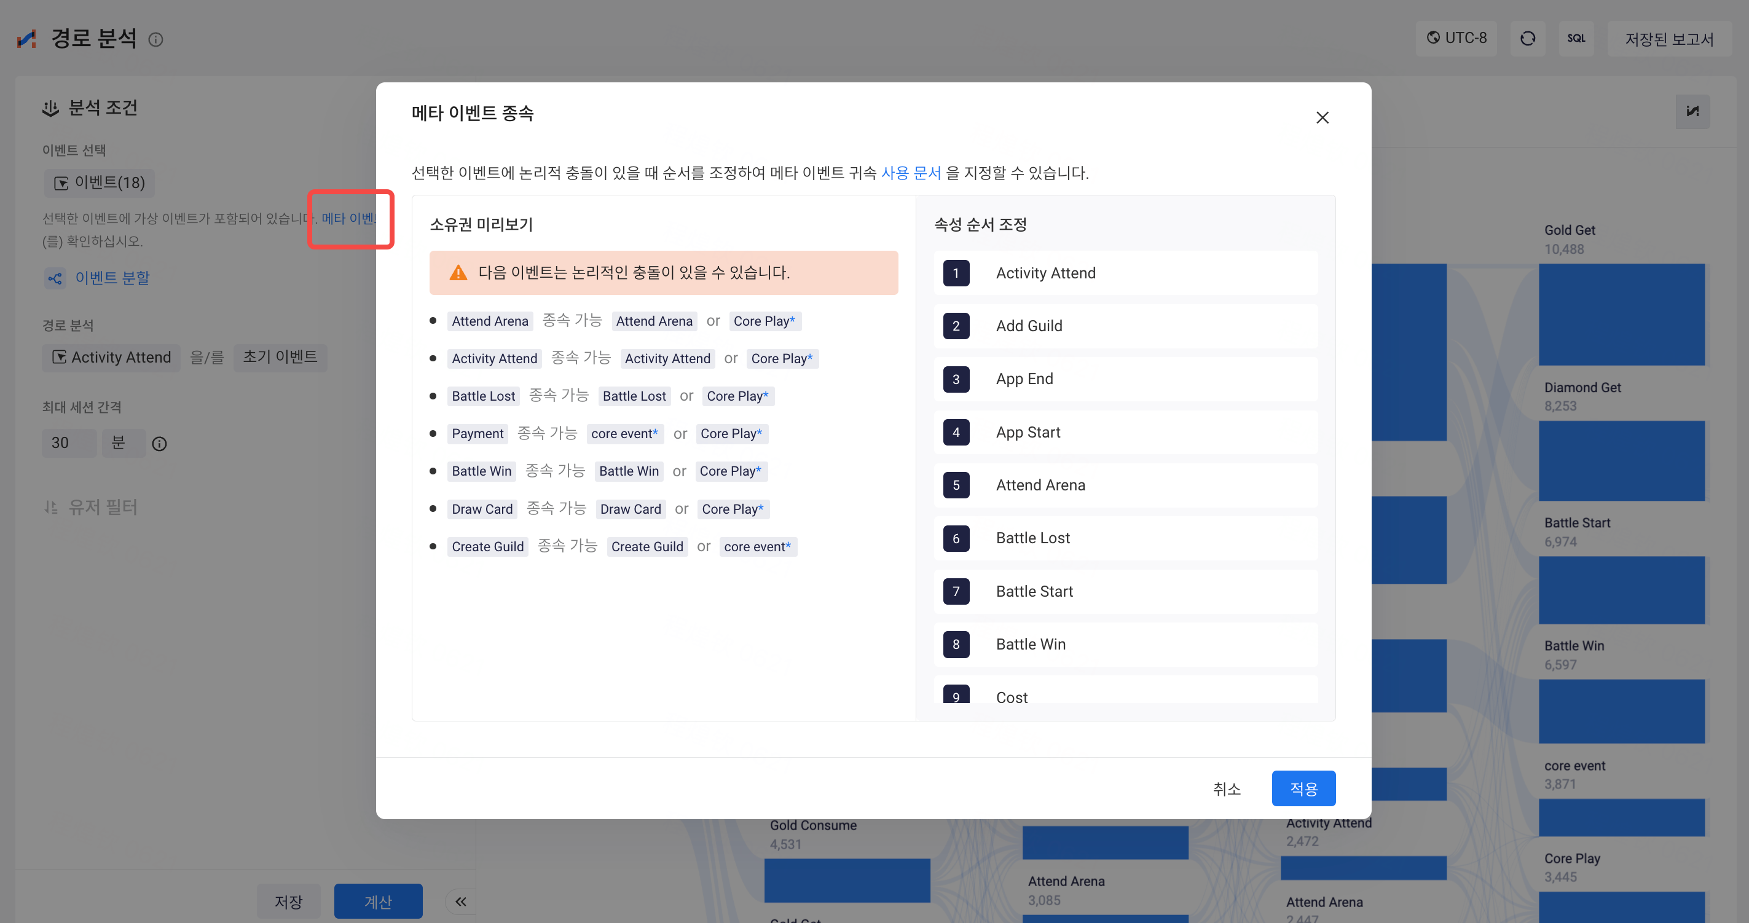
Task: Click first Create Guild tag in conflict list
Action: pyautogui.click(x=487, y=546)
